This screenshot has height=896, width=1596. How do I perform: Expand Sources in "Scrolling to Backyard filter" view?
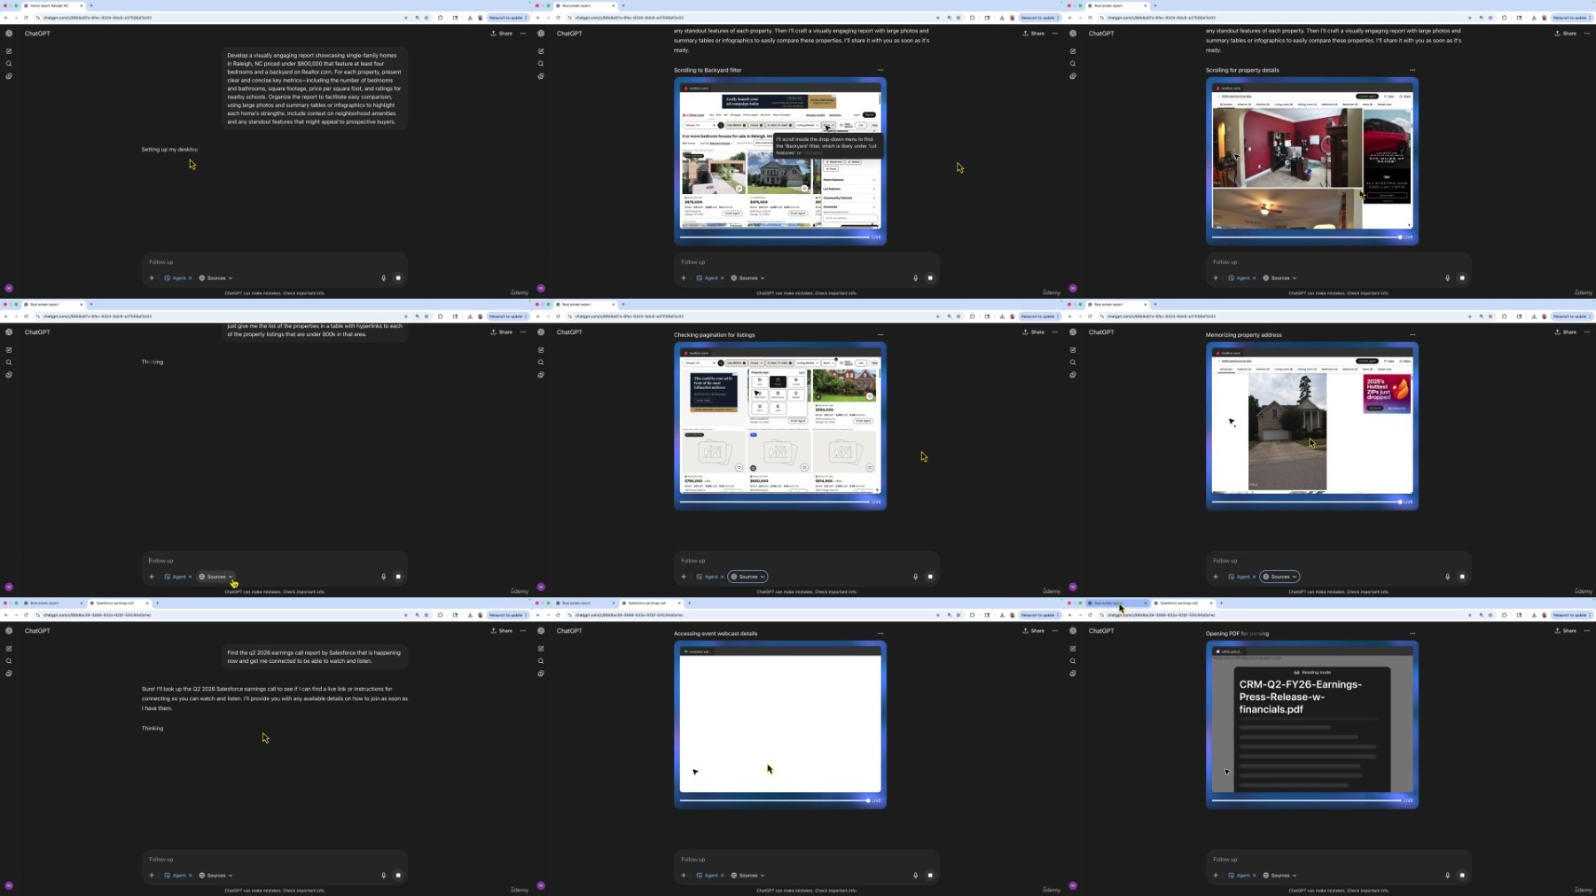point(747,278)
